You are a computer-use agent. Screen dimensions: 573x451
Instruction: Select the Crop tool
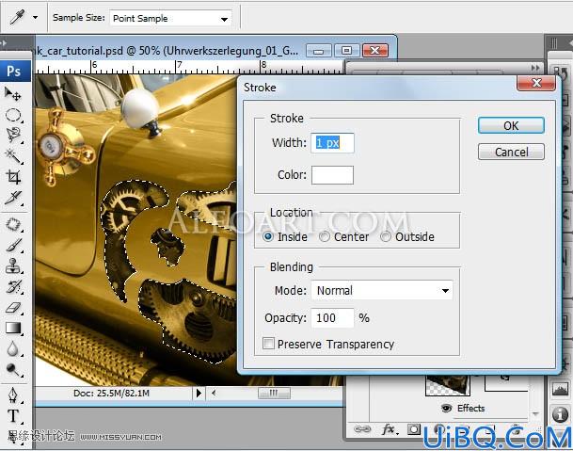click(x=13, y=177)
